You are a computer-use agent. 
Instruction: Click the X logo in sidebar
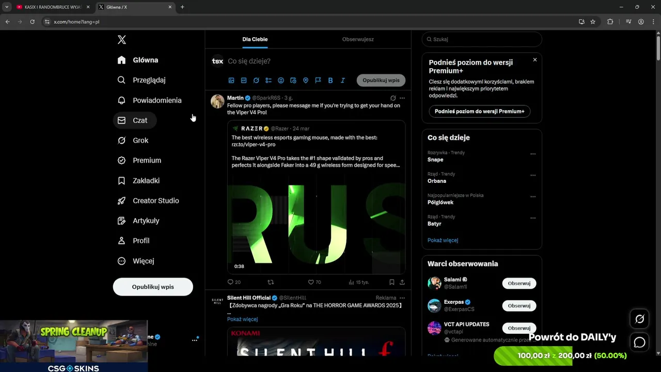coord(121,40)
